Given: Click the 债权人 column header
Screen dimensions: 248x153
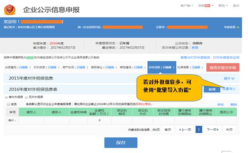Looking at the screenshot, I should coord(31,112).
